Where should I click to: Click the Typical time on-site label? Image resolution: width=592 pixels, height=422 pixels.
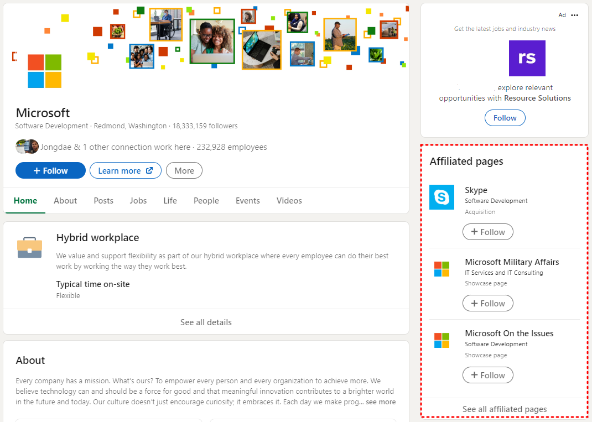pyautogui.click(x=93, y=284)
